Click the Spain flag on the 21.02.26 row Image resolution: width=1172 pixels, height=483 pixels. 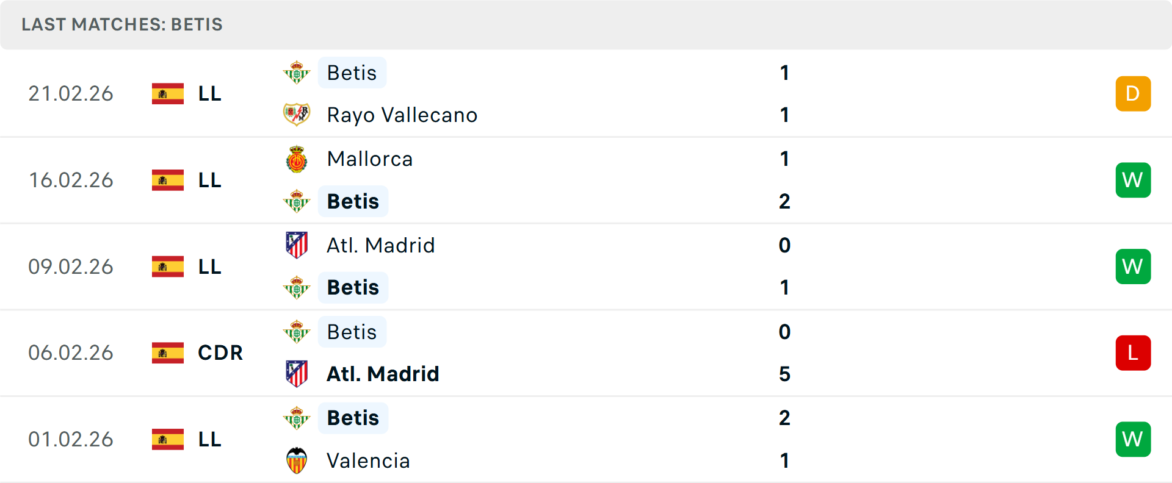tap(168, 94)
